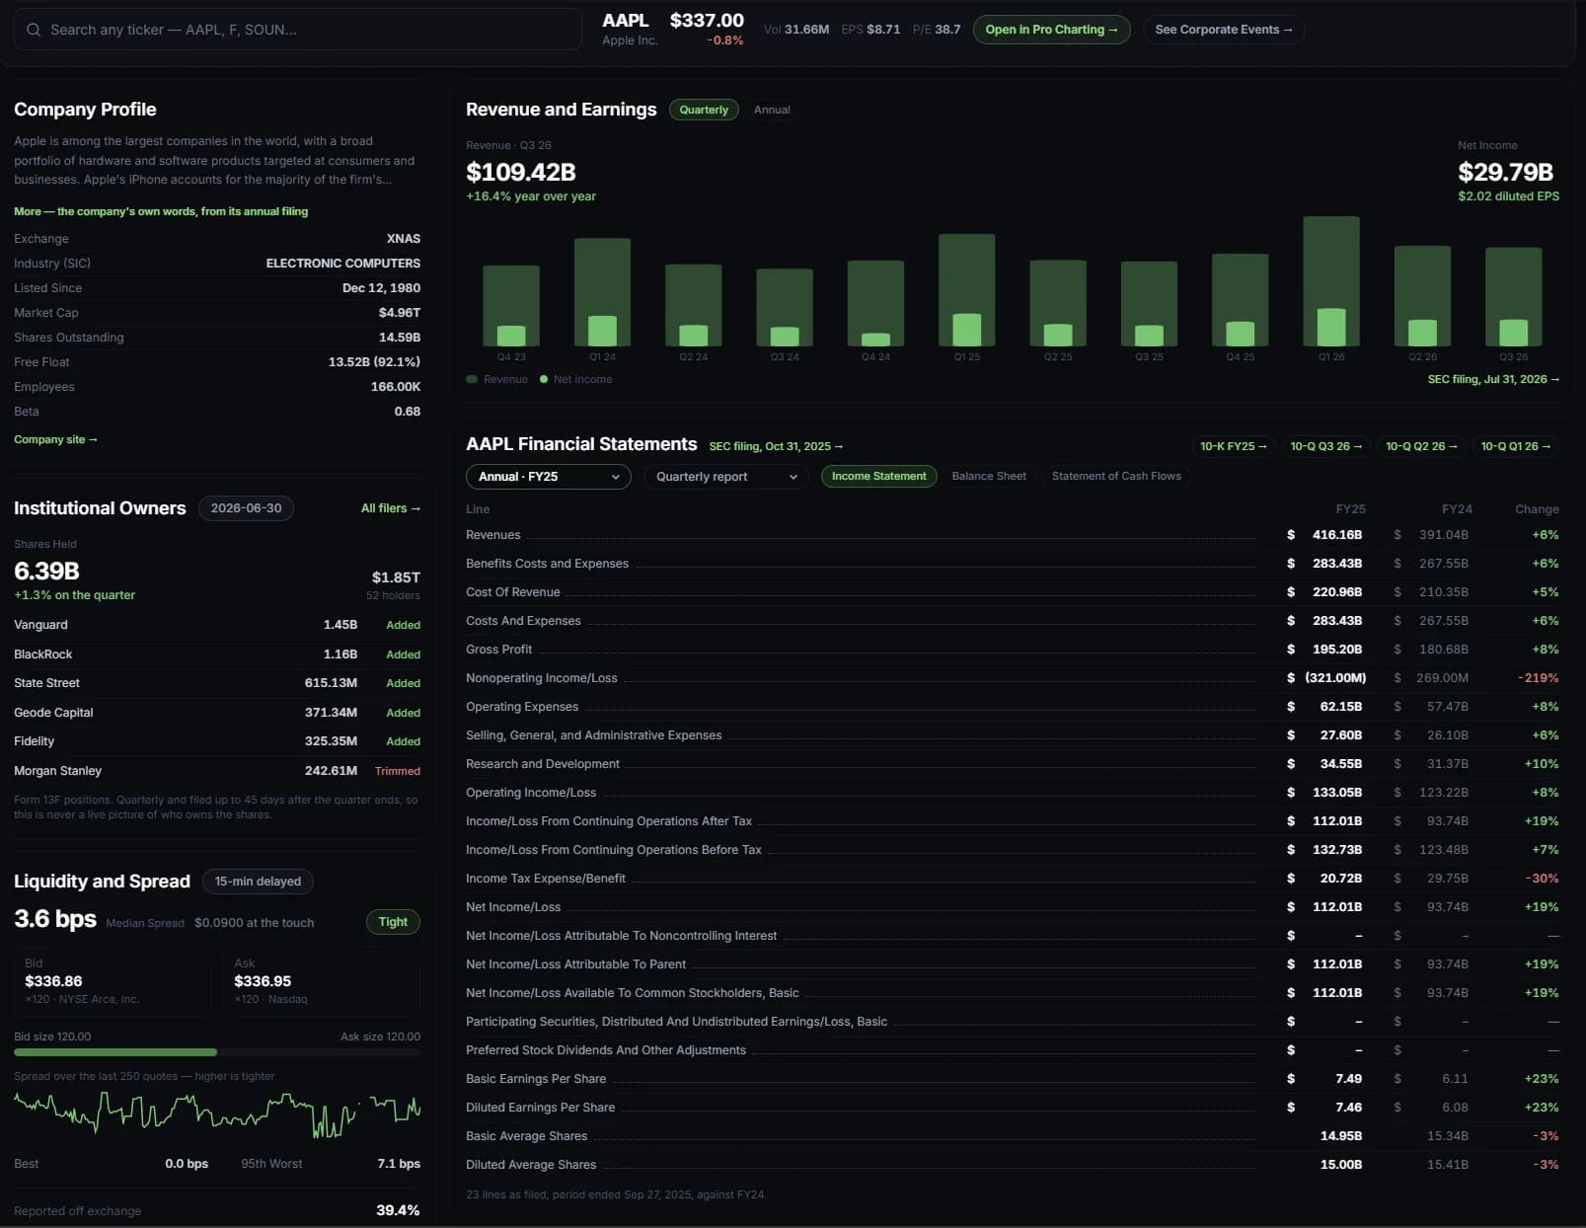The width and height of the screenshot is (1586, 1228).
Task: Select the Geode Capital owner row
Action: coord(217,713)
